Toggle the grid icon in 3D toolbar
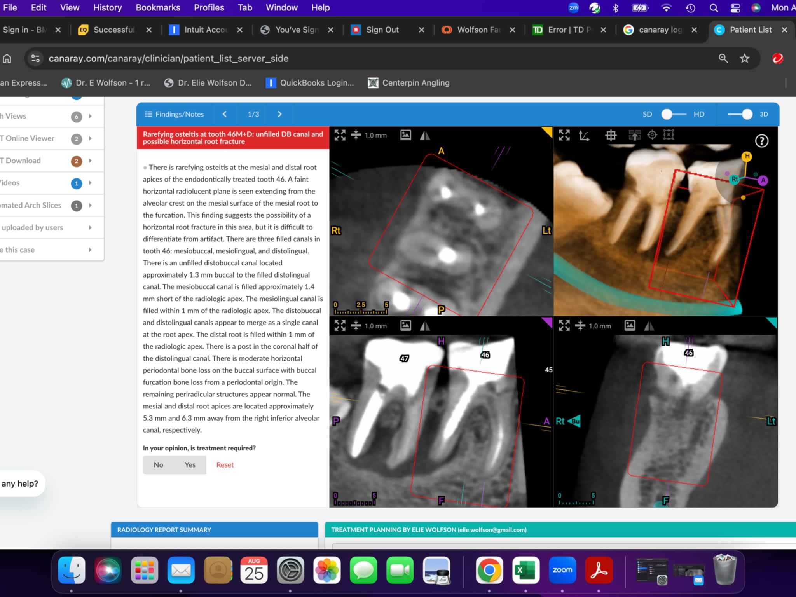 [611, 135]
